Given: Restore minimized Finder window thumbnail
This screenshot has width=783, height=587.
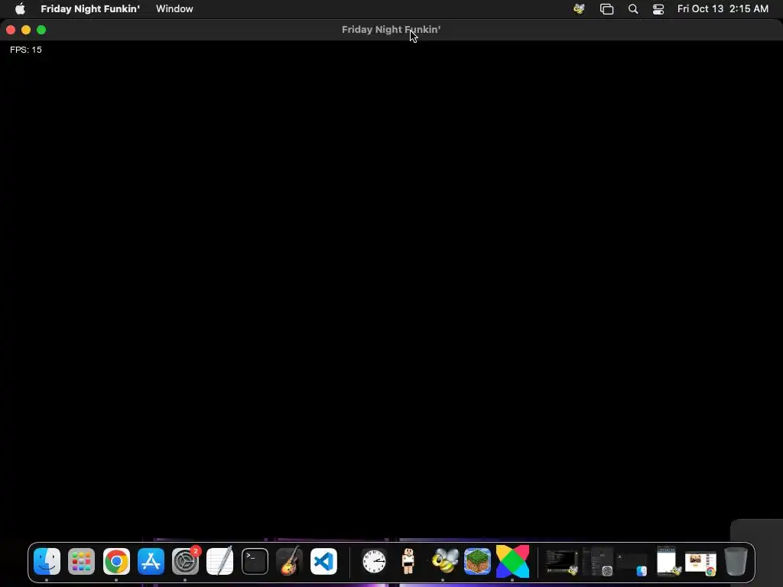Looking at the screenshot, I should click(x=632, y=563).
